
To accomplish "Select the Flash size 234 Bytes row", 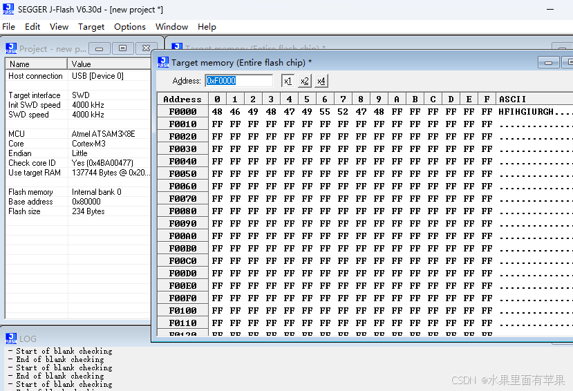I will point(78,211).
